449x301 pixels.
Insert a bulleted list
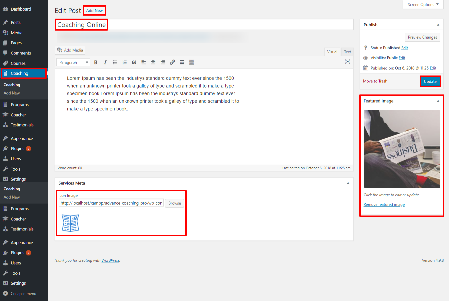pyautogui.click(x=115, y=62)
